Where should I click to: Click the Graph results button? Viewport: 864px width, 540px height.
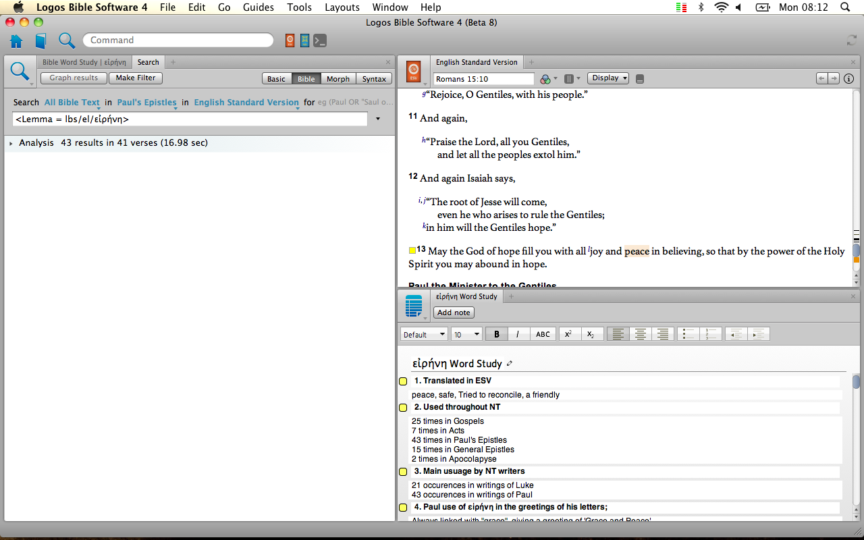74,78
